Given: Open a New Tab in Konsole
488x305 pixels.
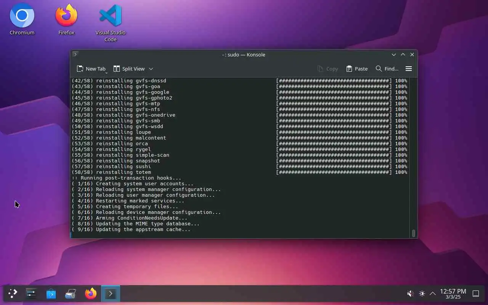Looking at the screenshot, I should tap(91, 69).
